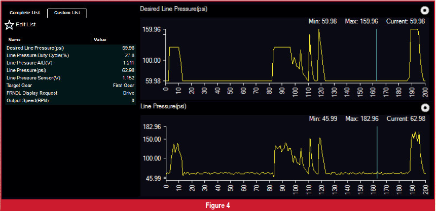Image resolution: width=436 pixels, height=211 pixels.
Task: Open settings icon on Line Pressure graph
Action: click(425, 107)
